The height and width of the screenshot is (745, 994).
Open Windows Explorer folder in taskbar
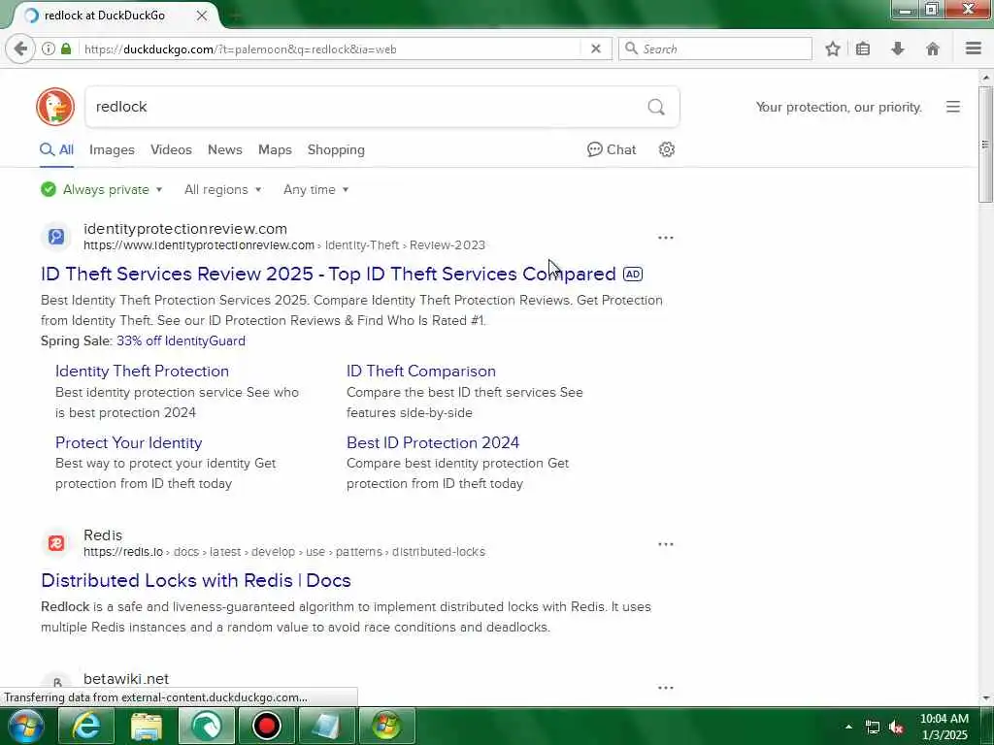point(147,726)
